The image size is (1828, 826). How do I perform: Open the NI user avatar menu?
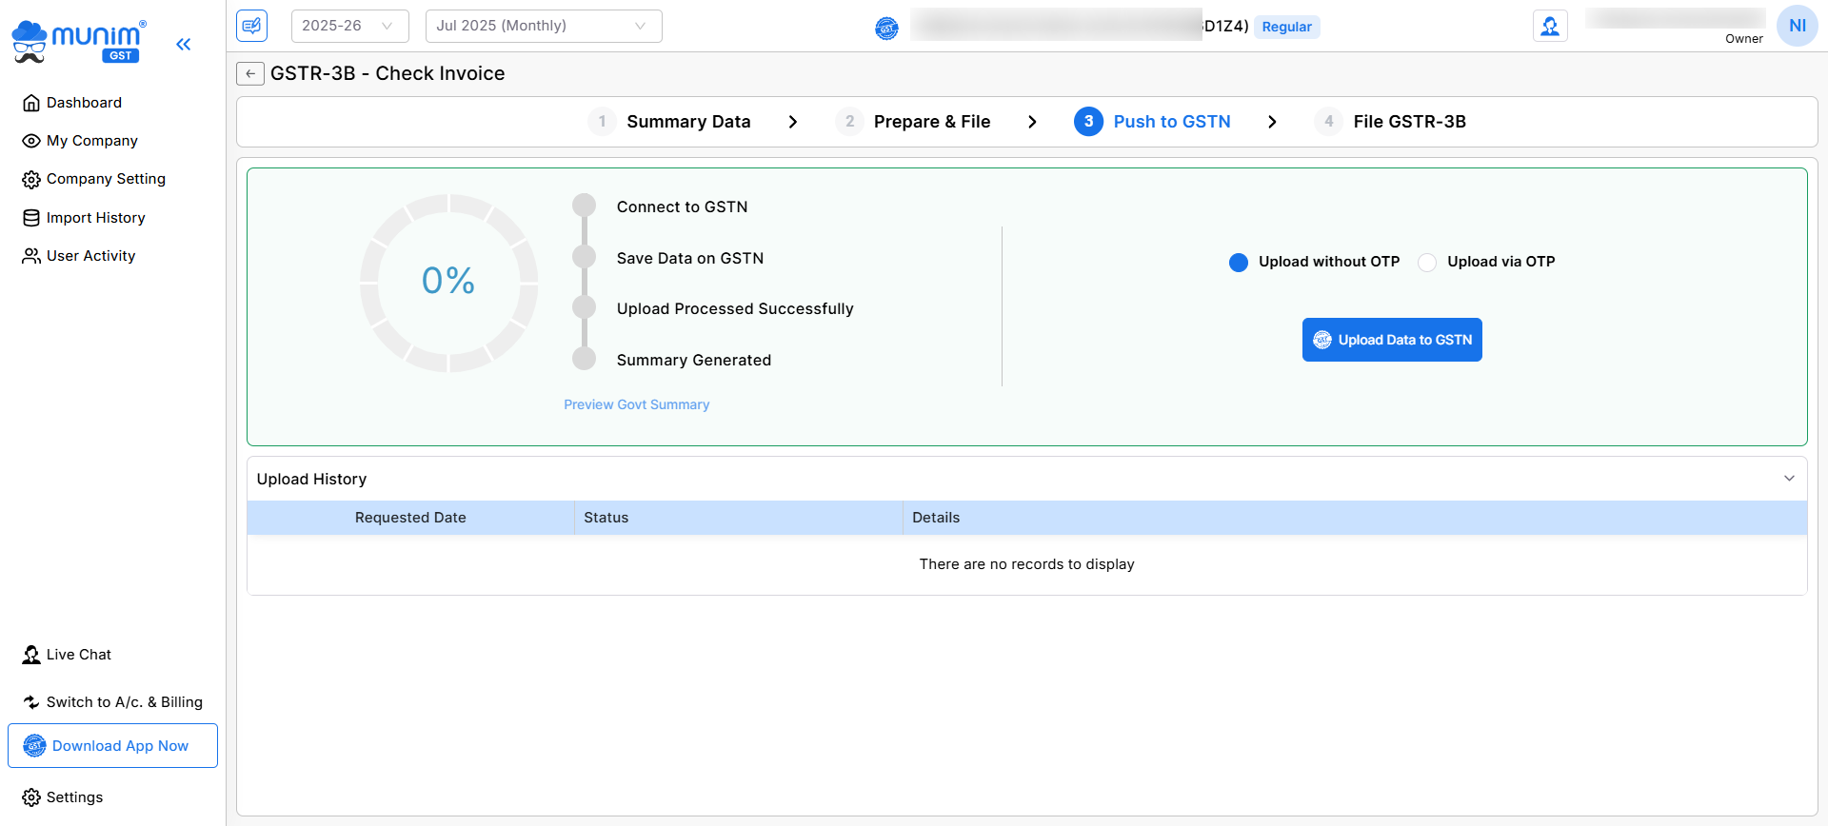pyautogui.click(x=1797, y=26)
